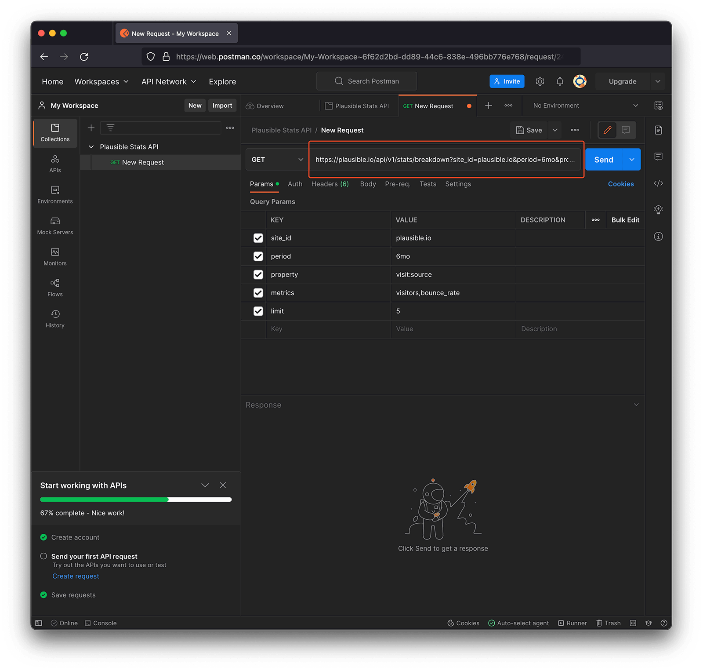Image resolution: width=703 pixels, height=671 pixels.
Task: Click the code snippet icon
Action: [658, 183]
